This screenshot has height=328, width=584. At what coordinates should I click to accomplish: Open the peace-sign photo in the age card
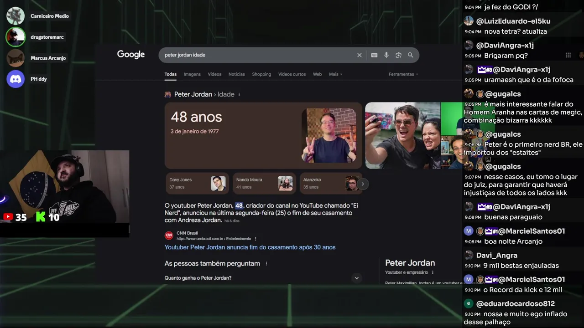click(329, 135)
